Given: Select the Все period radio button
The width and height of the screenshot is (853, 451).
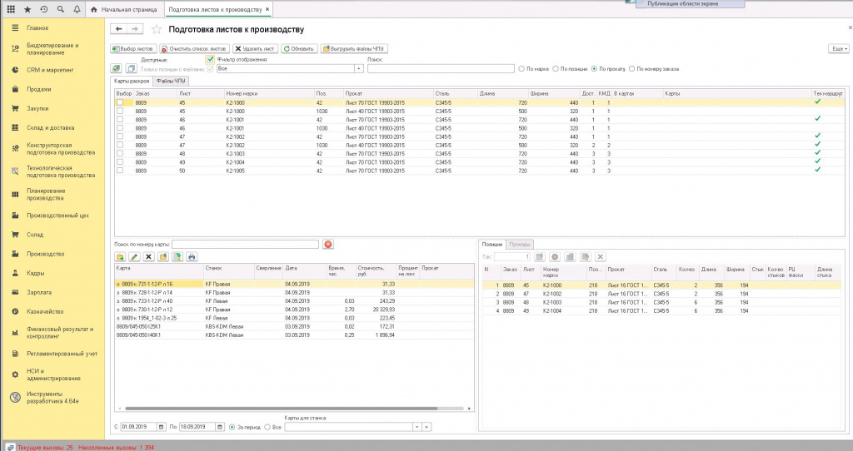Looking at the screenshot, I should point(267,427).
